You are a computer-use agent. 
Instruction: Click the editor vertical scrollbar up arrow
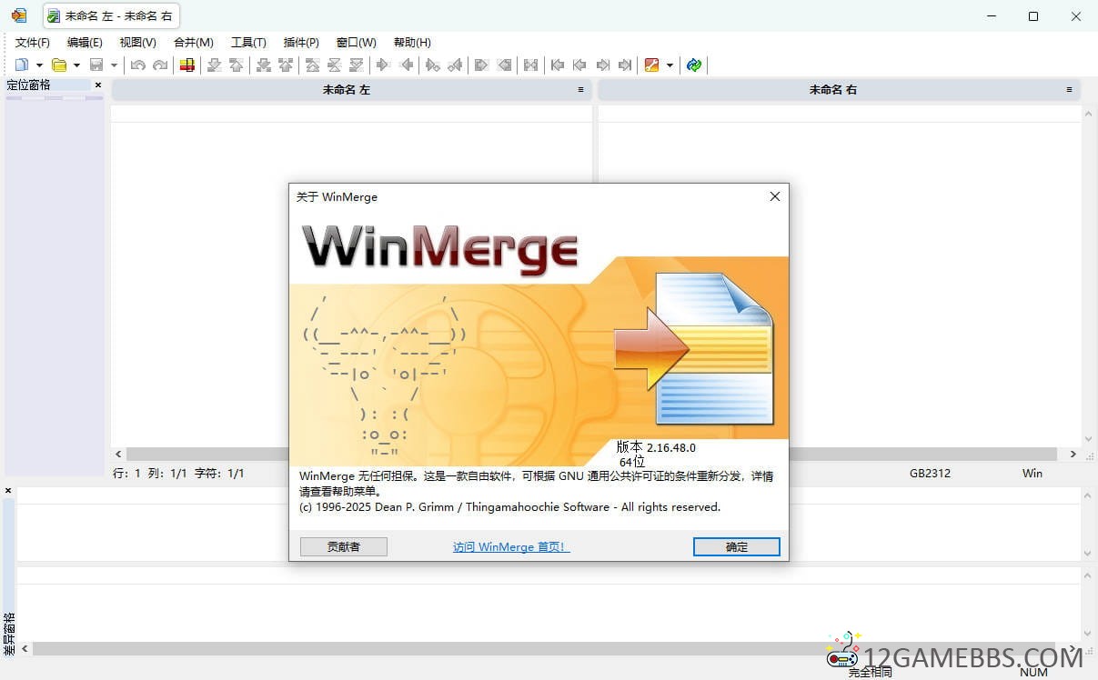coord(1088,113)
